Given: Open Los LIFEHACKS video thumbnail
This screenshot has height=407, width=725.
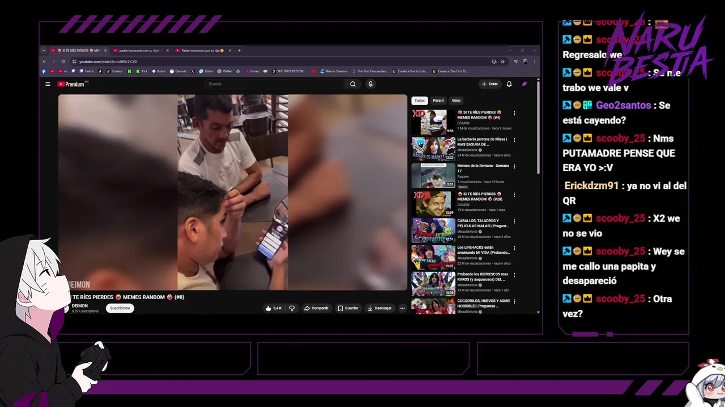Looking at the screenshot, I should [433, 257].
